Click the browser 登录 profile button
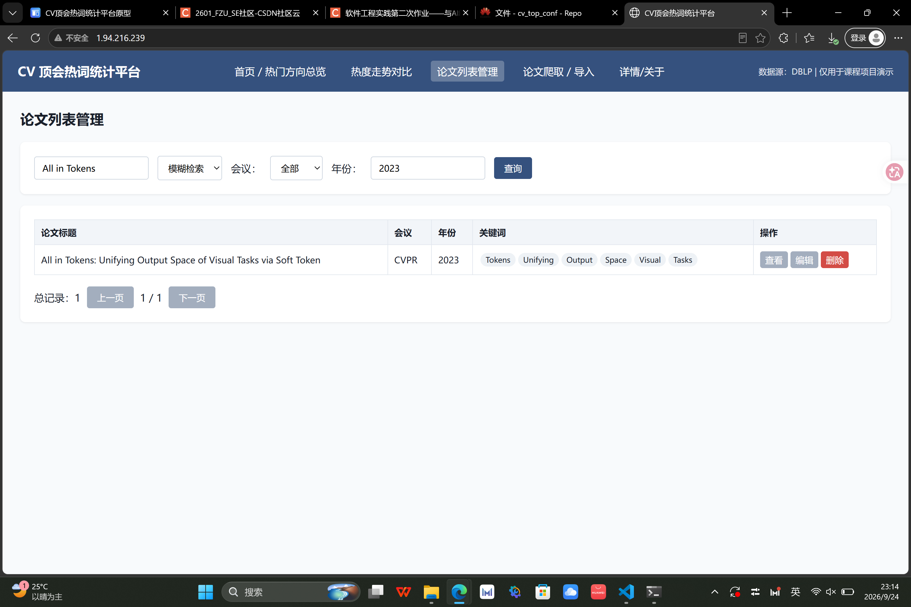Screen dimensions: 911x607 pos(865,38)
